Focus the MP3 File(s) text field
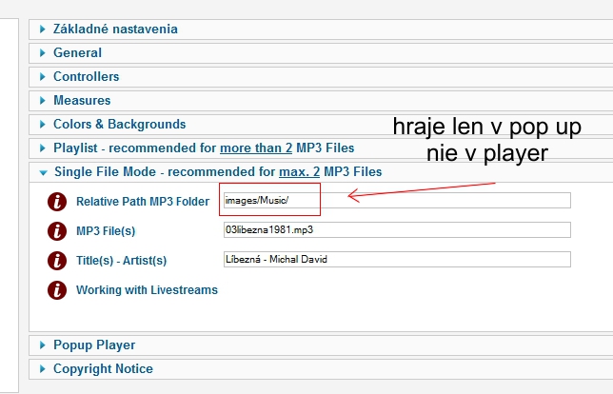The height and width of the screenshot is (394, 613). tap(395, 229)
